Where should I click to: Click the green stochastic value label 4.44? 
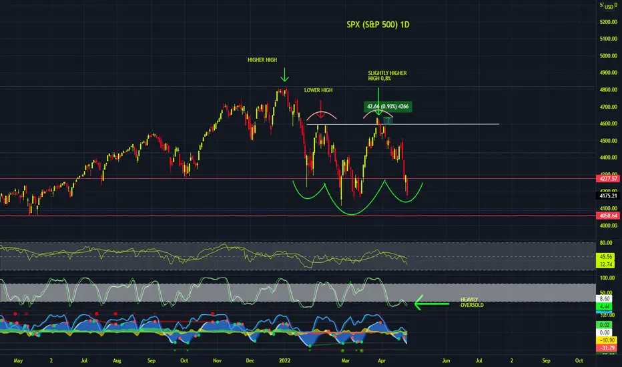(x=605, y=306)
